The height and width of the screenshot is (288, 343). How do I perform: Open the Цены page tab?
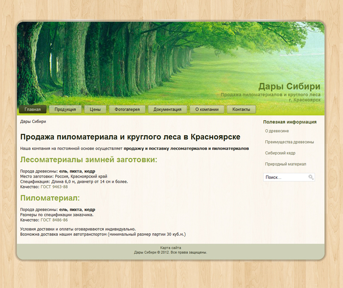(x=95, y=109)
